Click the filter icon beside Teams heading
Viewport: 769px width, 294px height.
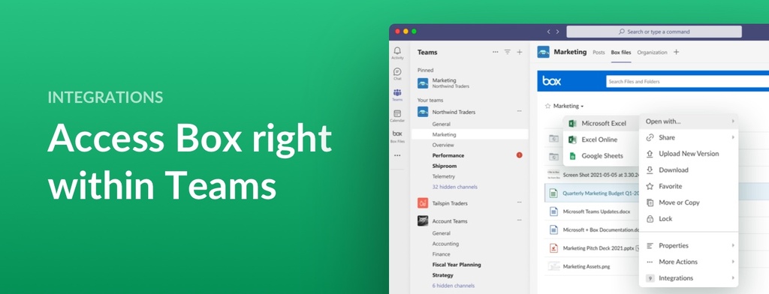coord(508,52)
